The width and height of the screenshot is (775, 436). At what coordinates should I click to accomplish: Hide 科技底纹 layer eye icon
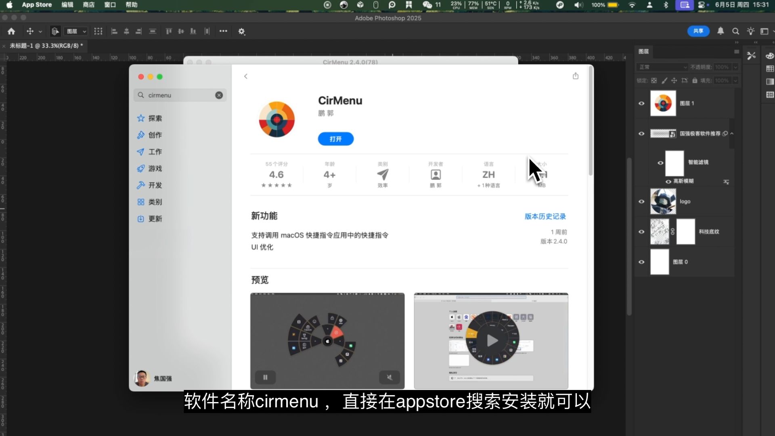(x=641, y=232)
